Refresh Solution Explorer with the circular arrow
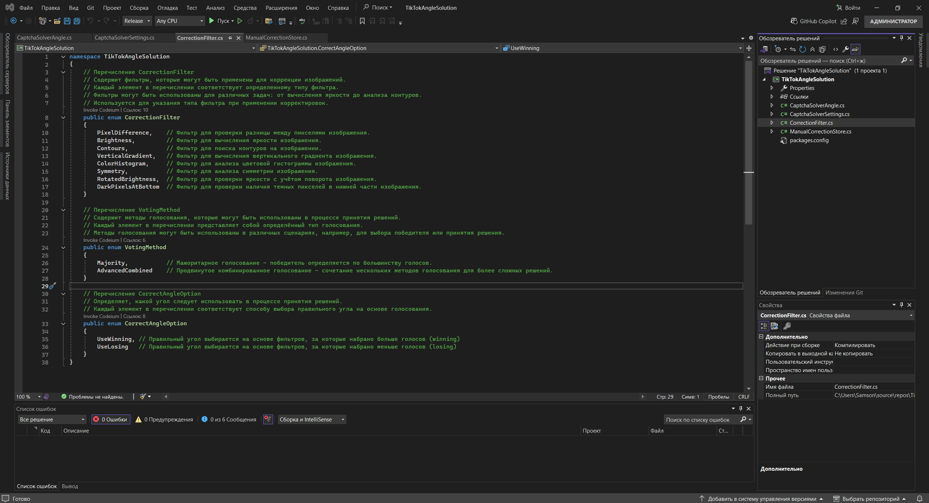 tap(803, 49)
